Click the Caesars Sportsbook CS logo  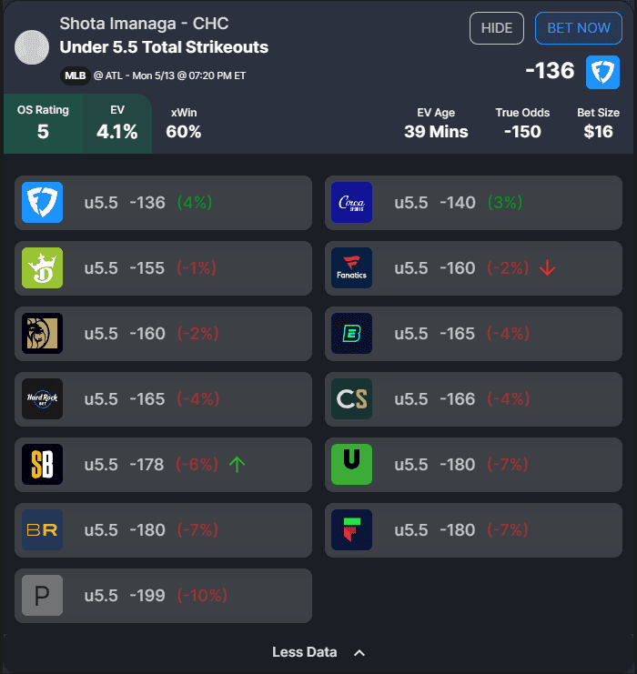[352, 399]
